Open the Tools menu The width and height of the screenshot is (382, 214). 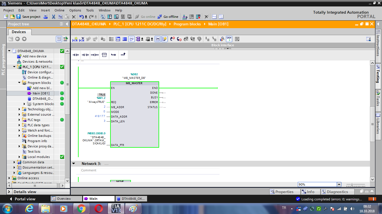pyautogui.click(x=90, y=10)
